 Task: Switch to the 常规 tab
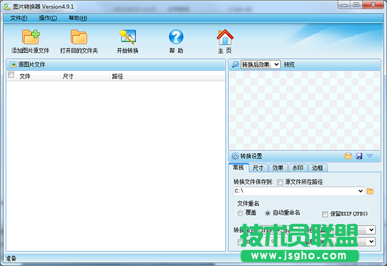[239, 167]
